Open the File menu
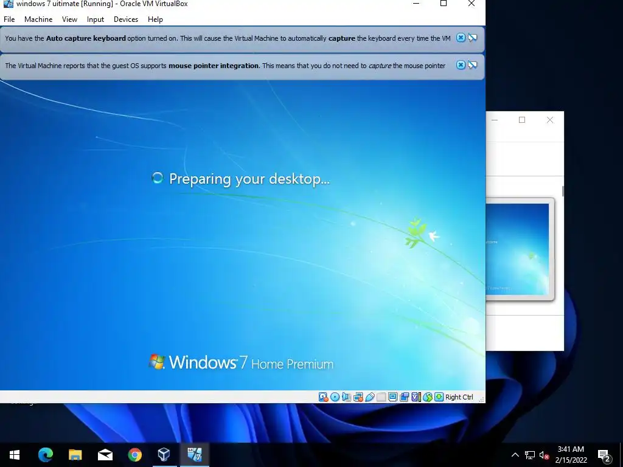The height and width of the screenshot is (467, 623). pyautogui.click(x=9, y=19)
